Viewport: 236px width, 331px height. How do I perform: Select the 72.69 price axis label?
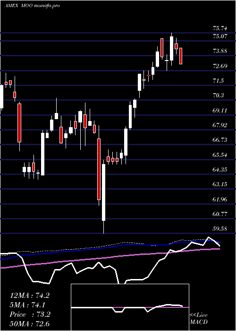point(220,66)
